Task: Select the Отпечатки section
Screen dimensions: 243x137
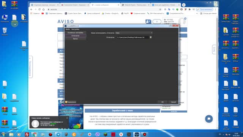Action: point(75,36)
